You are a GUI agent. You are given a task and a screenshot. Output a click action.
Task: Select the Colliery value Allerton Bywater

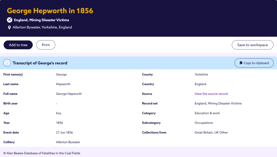point(68,142)
